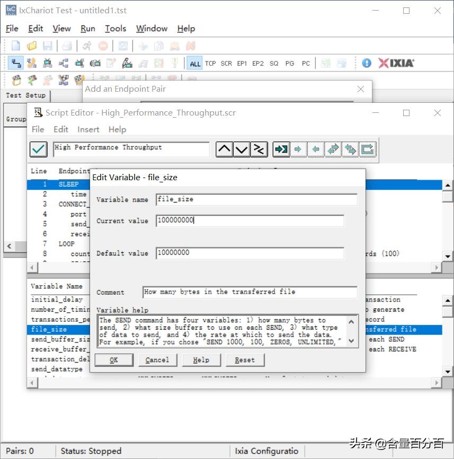Switch to the Test Setup tab
Image resolution: width=454 pixels, height=459 pixels.
[25, 95]
